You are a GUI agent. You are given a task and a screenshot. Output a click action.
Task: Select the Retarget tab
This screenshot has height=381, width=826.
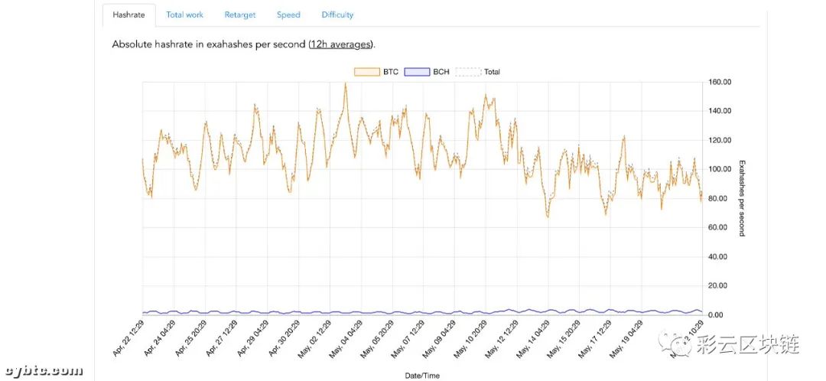pyautogui.click(x=240, y=15)
